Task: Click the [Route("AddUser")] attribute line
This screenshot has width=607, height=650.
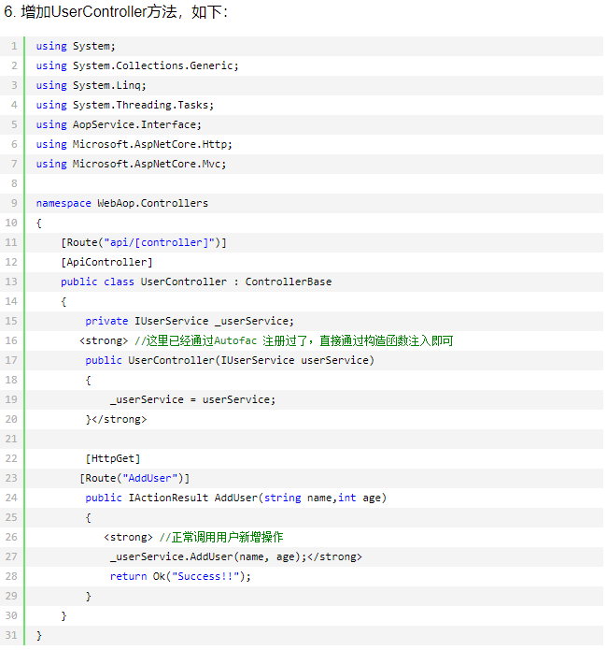Action: point(134,478)
